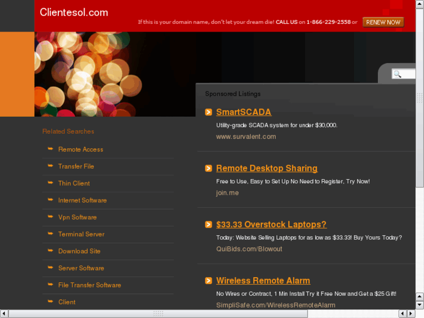Click the arrow bullet next to Terminal Server

[x=51, y=233]
